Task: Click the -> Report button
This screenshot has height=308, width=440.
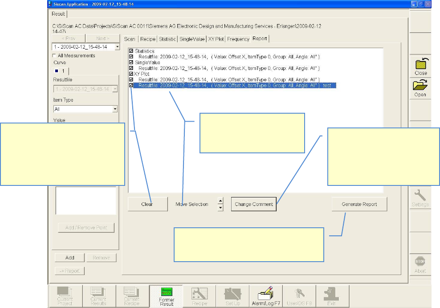Action: point(69,271)
